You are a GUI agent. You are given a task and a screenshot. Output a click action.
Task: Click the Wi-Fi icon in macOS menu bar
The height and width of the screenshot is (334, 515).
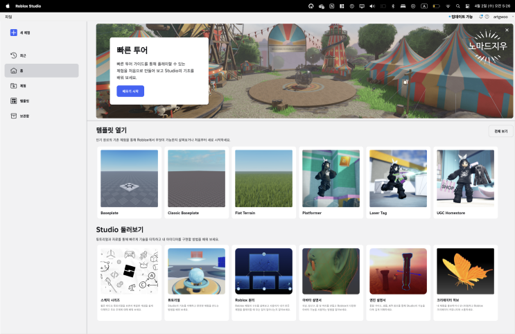coord(447,6)
